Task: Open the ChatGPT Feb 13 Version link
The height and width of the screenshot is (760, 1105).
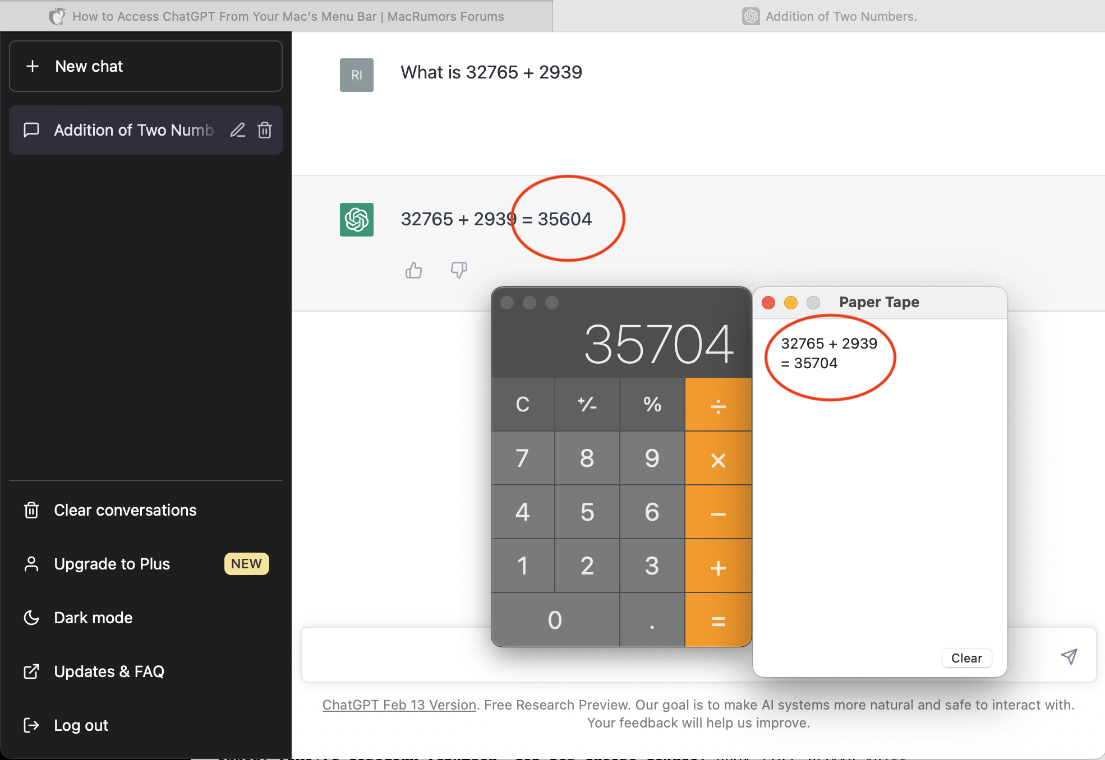Action: pos(399,705)
